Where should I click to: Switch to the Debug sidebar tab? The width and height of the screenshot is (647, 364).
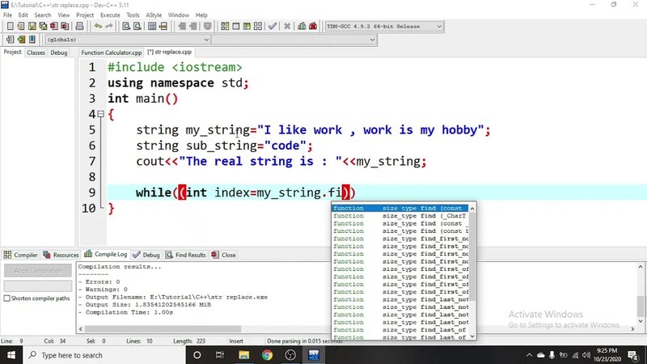coord(58,53)
